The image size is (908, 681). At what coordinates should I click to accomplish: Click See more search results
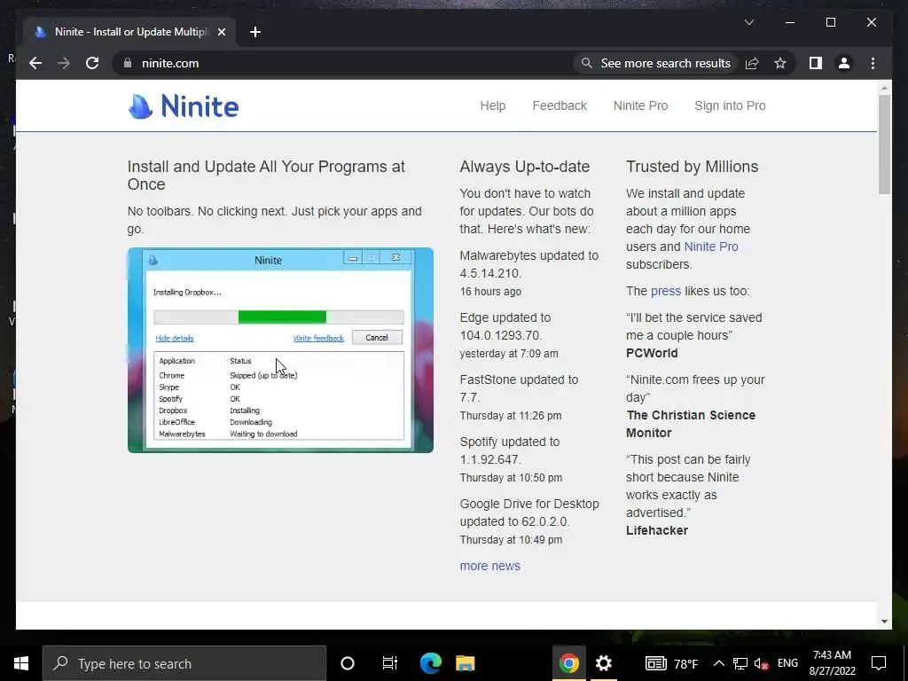[x=657, y=63]
